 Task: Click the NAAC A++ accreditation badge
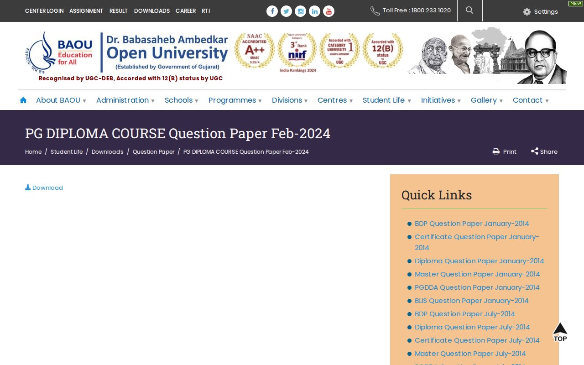(x=254, y=51)
